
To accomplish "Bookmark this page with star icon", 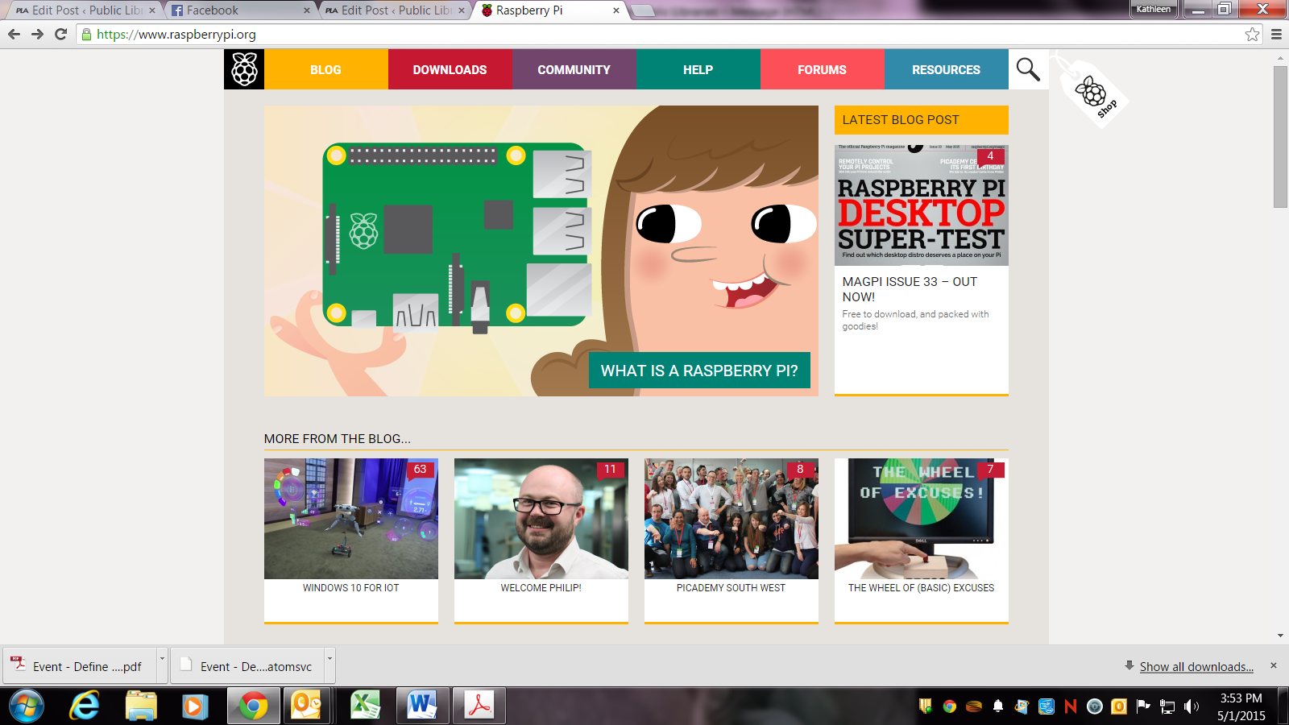I will pos(1252,34).
